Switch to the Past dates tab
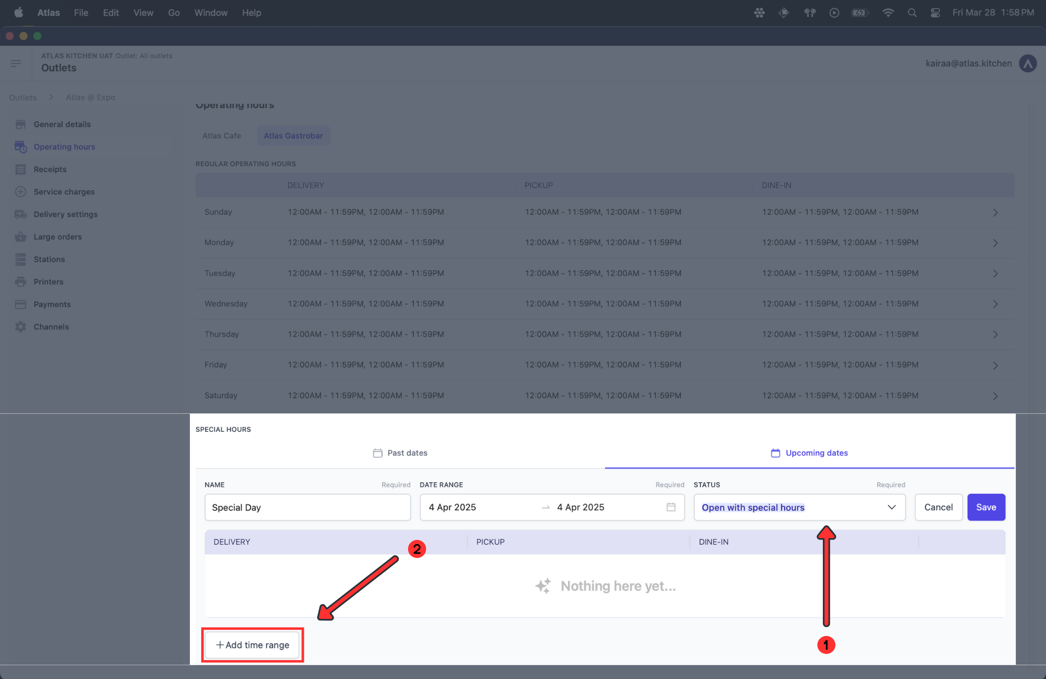The image size is (1046, 679). 400,453
